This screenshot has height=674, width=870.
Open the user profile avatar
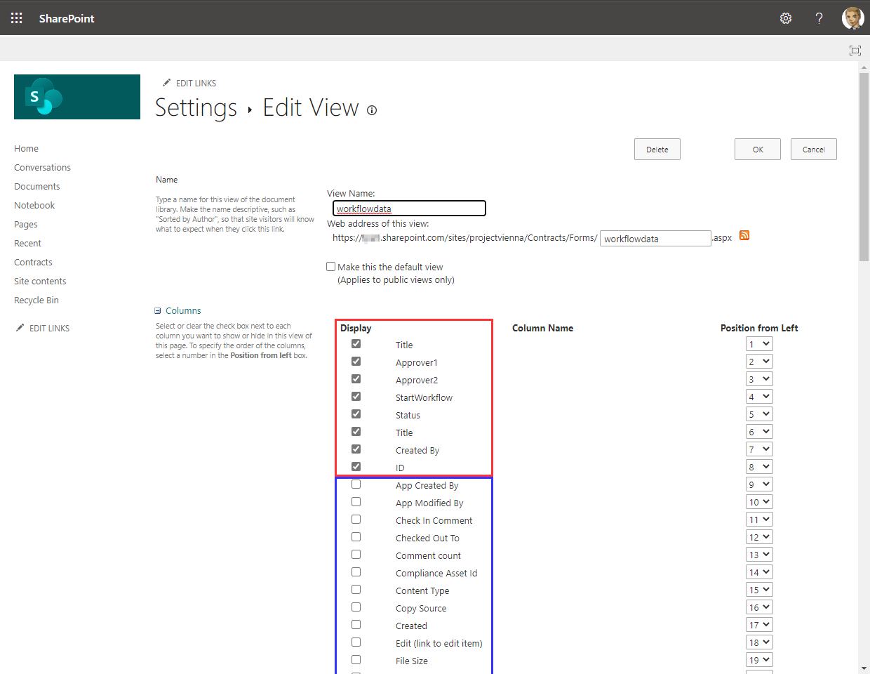[852, 18]
